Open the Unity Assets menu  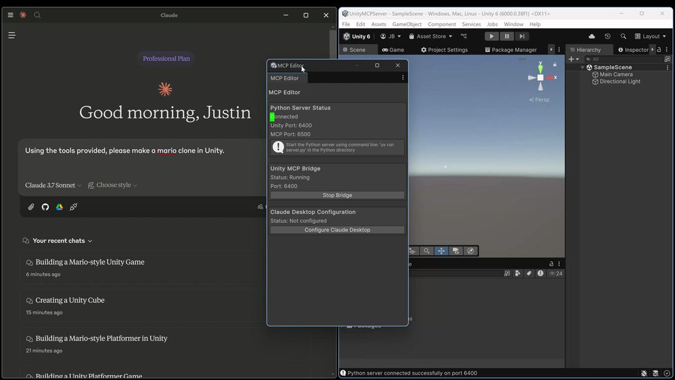coord(379,24)
